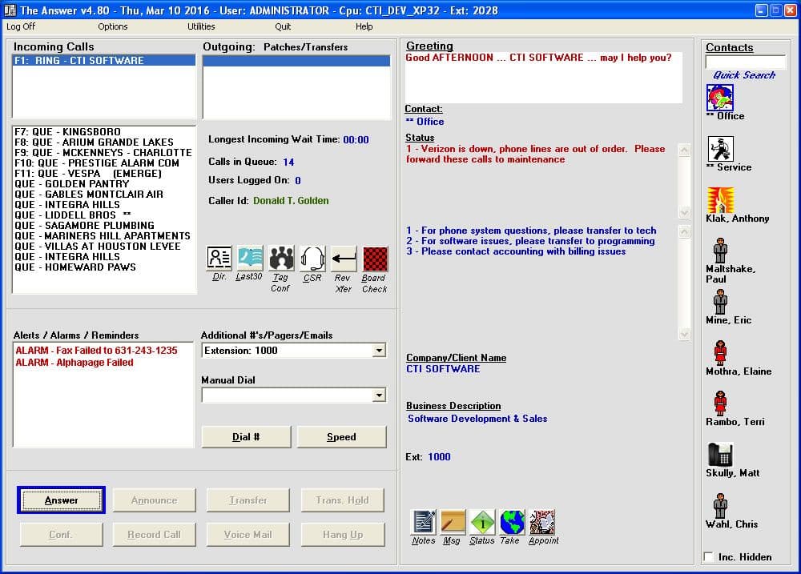The image size is (801, 574).
Task: Click the Rev Xfer icon
Action: (x=343, y=258)
